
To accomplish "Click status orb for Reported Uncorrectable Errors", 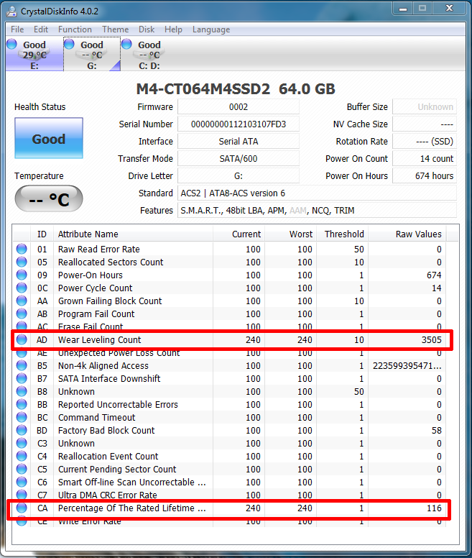I will tap(22, 404).
